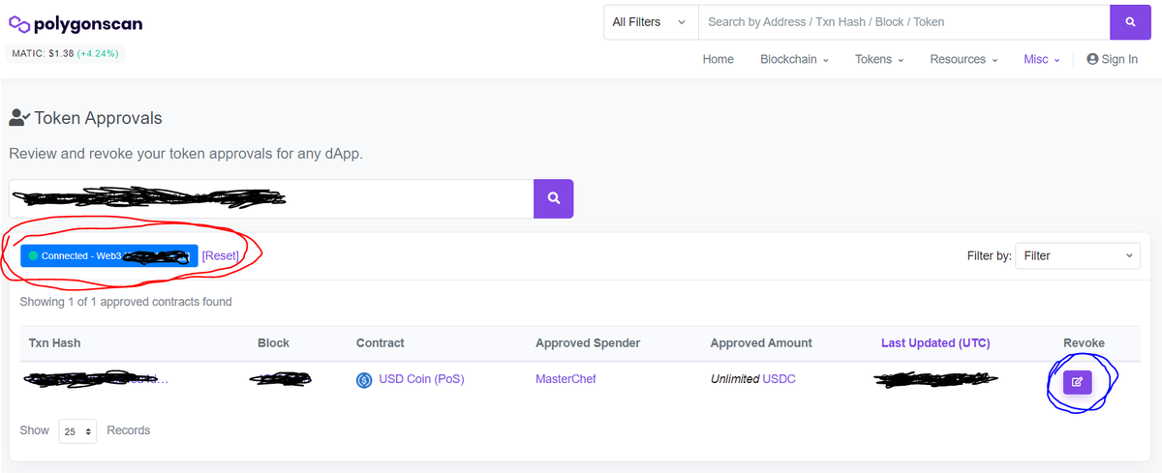
Task: Click the Approved Spender column header
Action: click(x=588, y=343)
